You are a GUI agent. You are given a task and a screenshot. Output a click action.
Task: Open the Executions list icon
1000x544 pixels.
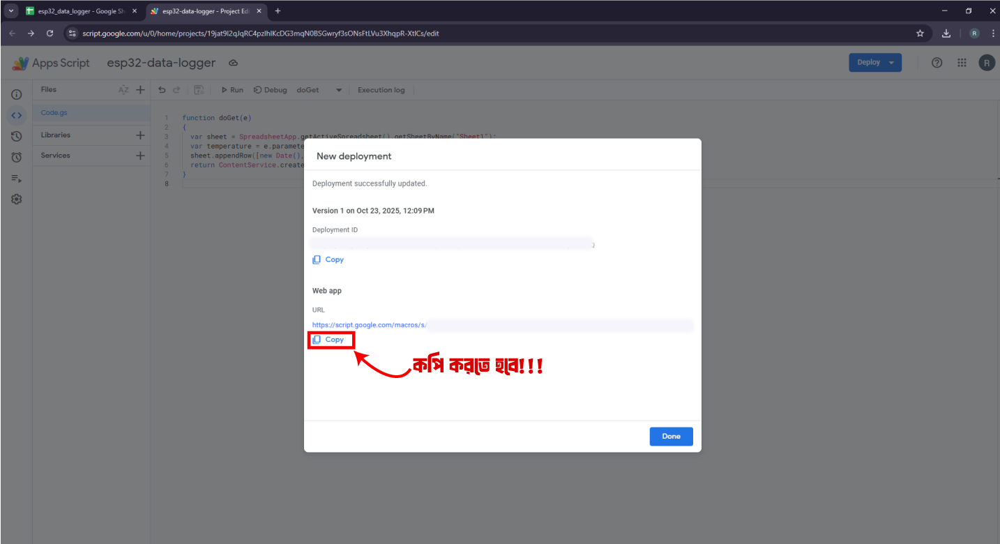[17, 179]
